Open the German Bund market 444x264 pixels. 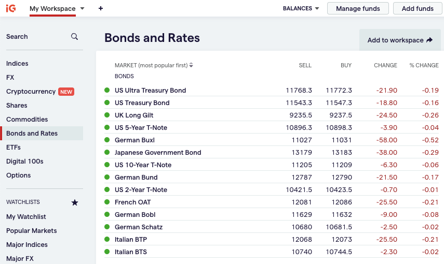click(136, 178)
